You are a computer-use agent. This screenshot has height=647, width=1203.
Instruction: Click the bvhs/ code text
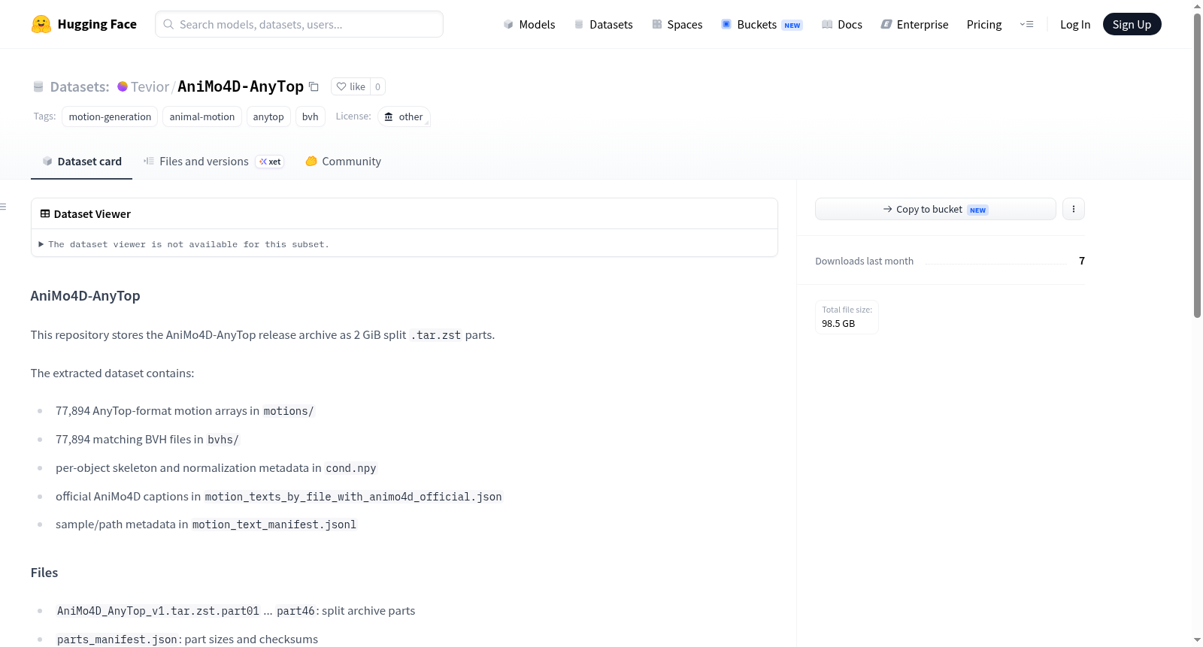(223, 440)
